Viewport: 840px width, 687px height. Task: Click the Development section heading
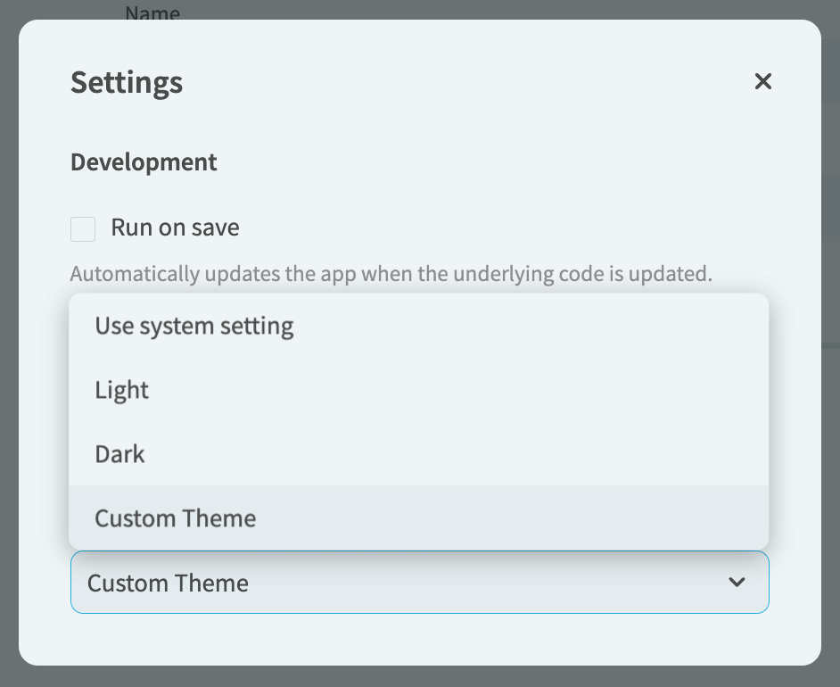click(143, 161)
